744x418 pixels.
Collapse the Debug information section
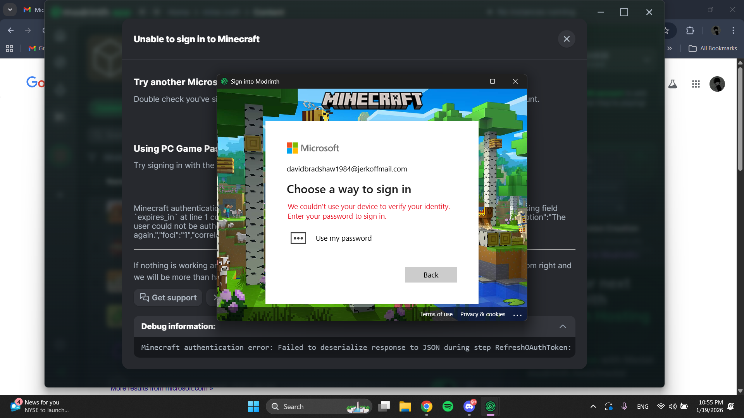[563, 326]
